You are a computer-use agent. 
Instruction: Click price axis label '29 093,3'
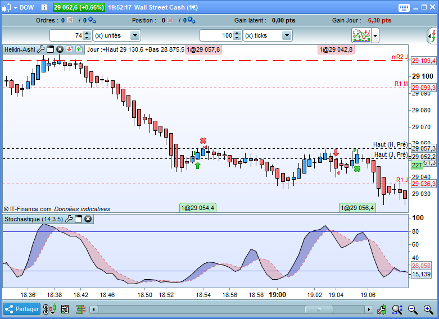pos(424,88)
